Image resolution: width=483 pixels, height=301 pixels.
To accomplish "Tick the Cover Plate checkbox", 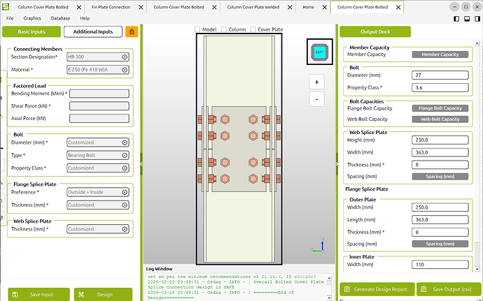I will pyautogui.click(x=253, y=30).
